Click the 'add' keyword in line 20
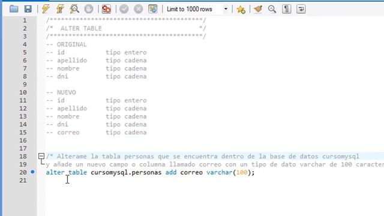Image resolution: width=384 pixels, height=216 pixels. tap(171, 172)
